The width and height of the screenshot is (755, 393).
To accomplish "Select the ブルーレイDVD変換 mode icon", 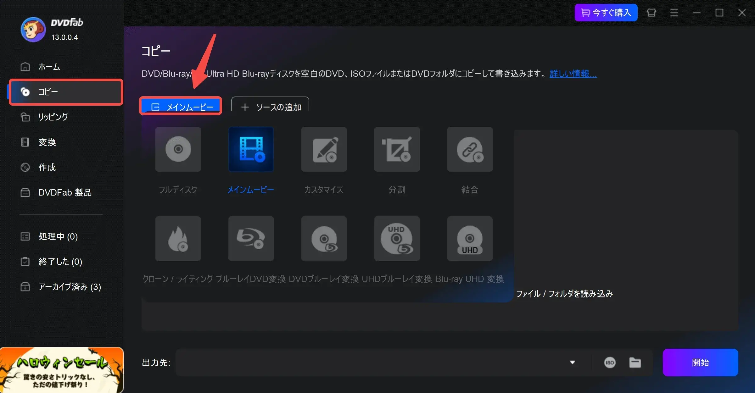I will tap(251, 239).
